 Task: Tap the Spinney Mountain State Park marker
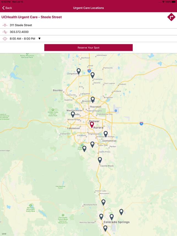[x=31, y=205]
